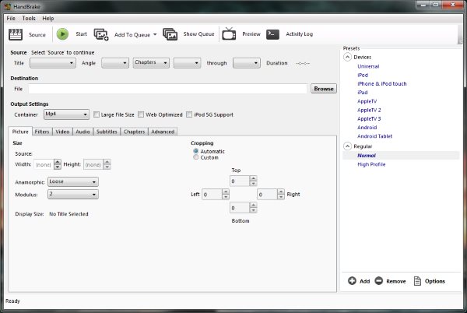Click the Left crop stepper arrows
Viewport: 467px width, 313px height.
point(226,194)
